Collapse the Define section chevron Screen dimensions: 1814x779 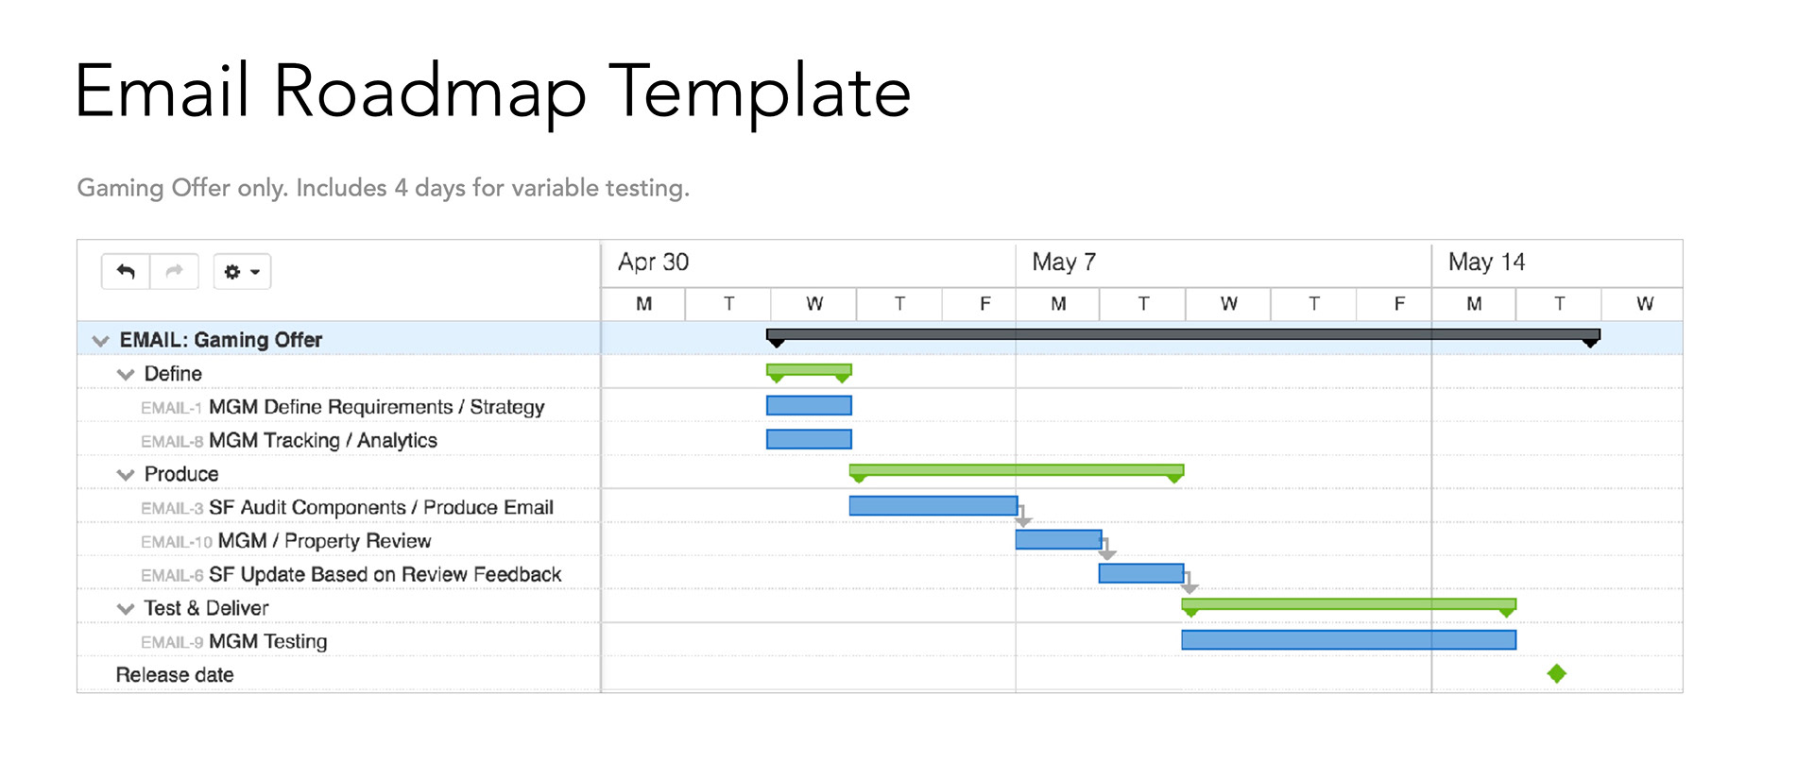125,375
